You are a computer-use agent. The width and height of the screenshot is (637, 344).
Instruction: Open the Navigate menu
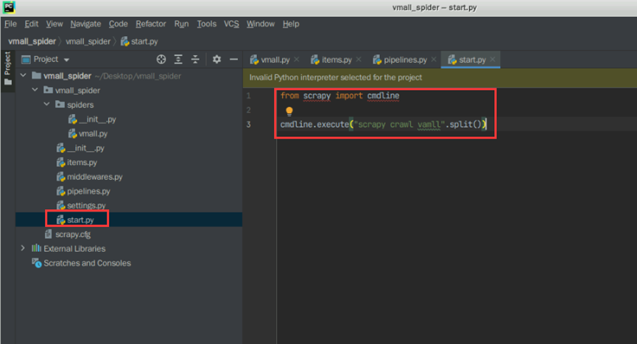tap(85, 24)
